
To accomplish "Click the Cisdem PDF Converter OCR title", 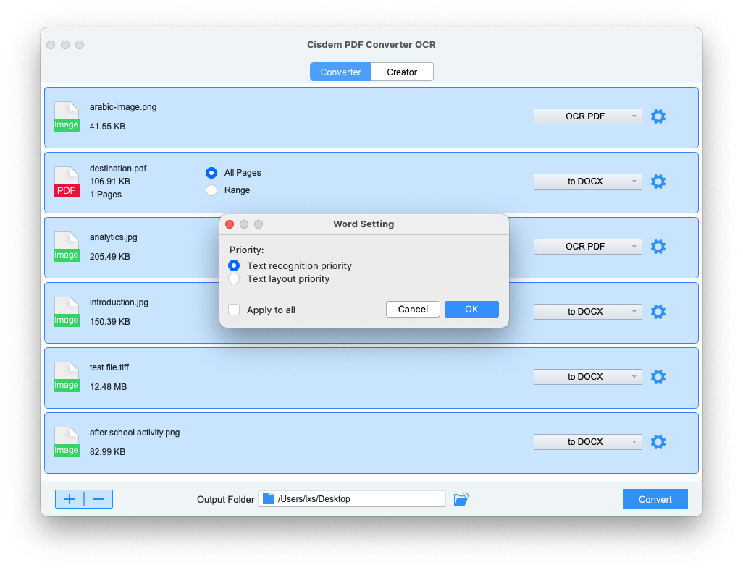I will point(371,45).
